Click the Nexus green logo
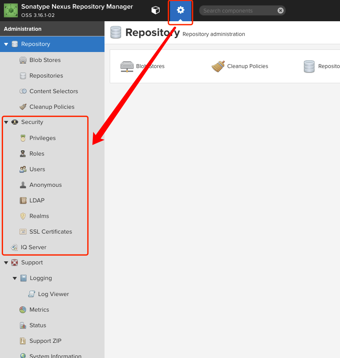The image size is (340, 358). pyautogui.click(x=11, y=10)
